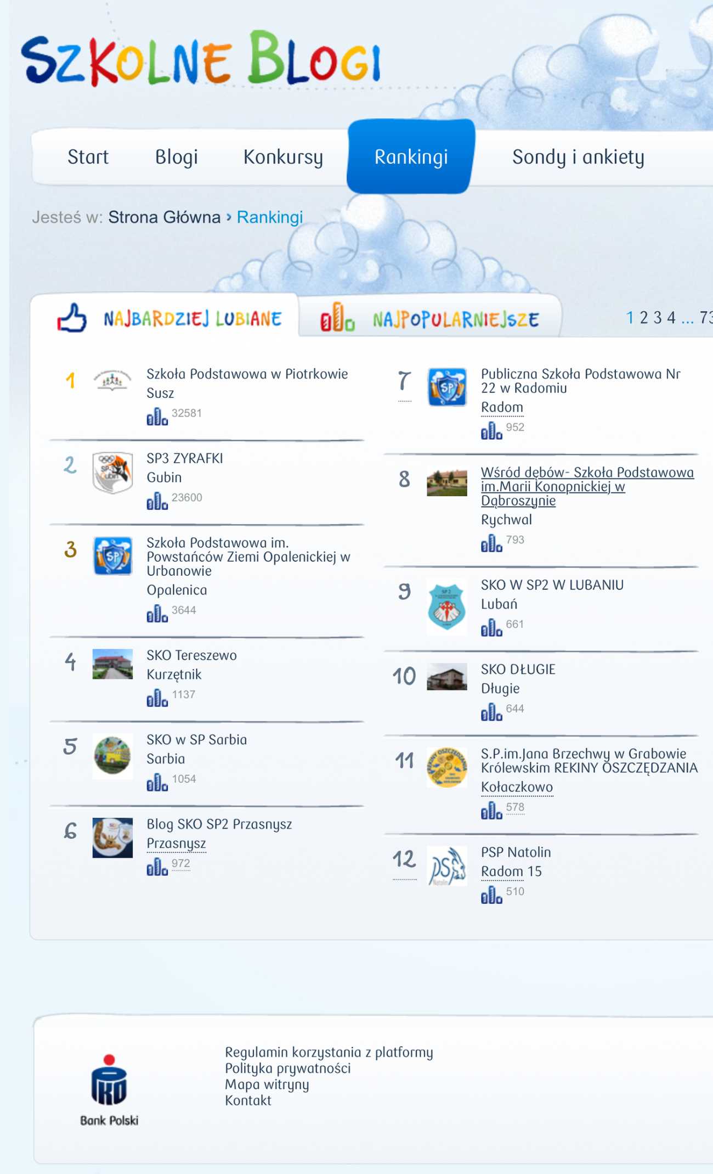Open Polityka prywatności footer link

287,1068
